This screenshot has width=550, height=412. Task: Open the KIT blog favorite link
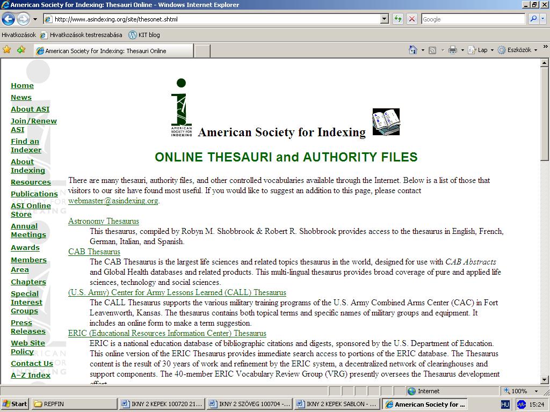tap(144, 35)
